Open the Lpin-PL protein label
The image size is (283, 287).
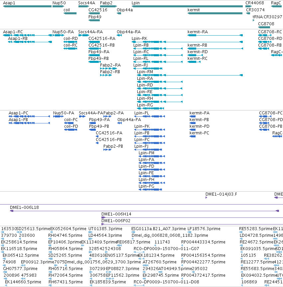[142, 113]
